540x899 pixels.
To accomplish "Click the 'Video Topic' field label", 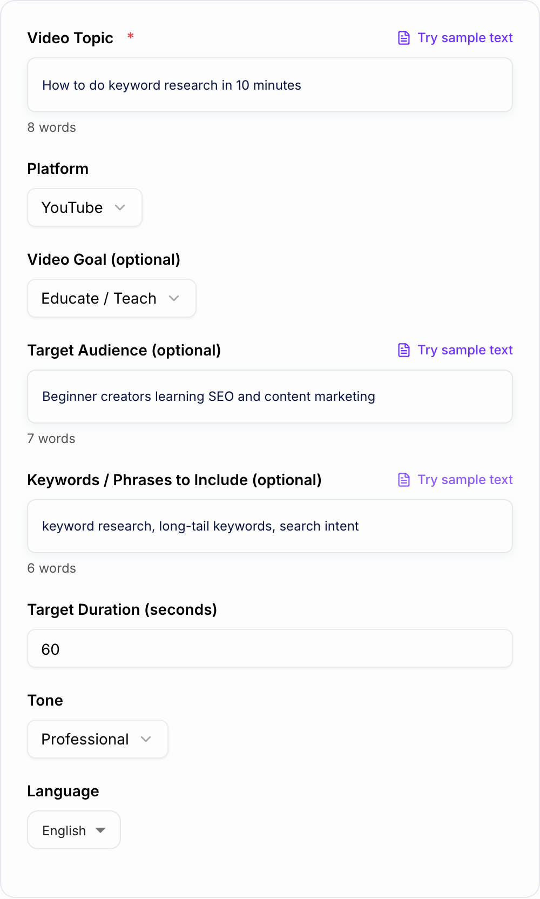I will pos(70,38).
